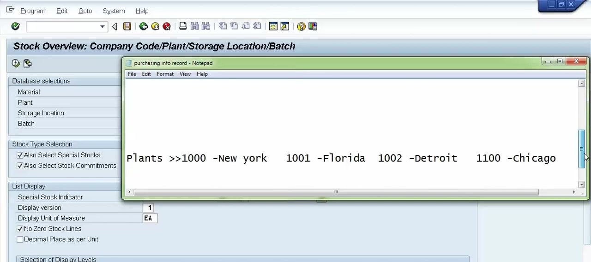The width and height of the screenshot is (591, 262).
Task: Click inside the SAP command field
Action: pos(62,27)
